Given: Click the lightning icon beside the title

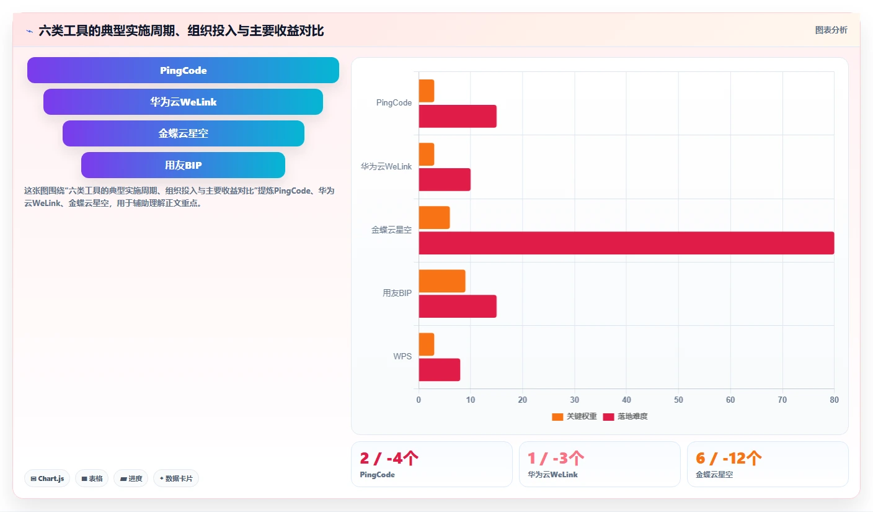Looking at the screenshot, I should pyautogui.click(x=30, y=30).
